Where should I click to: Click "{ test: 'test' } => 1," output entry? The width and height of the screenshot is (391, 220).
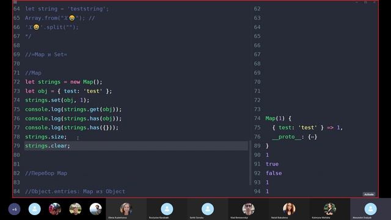click(x=307, y=128)
